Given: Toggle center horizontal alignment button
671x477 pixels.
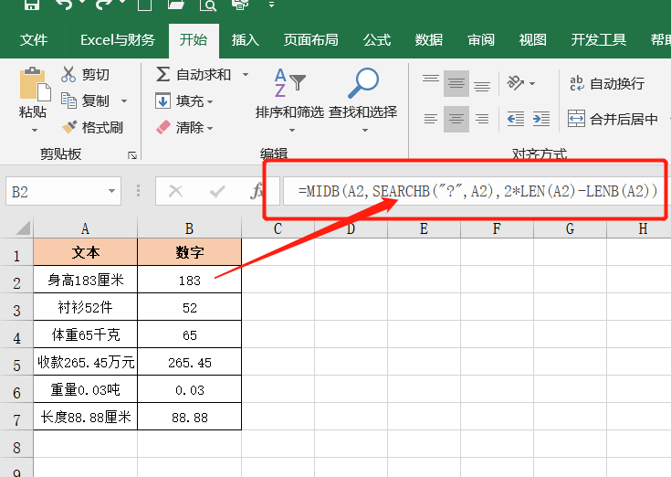Looking at the screenshot, I should (456, 119).
